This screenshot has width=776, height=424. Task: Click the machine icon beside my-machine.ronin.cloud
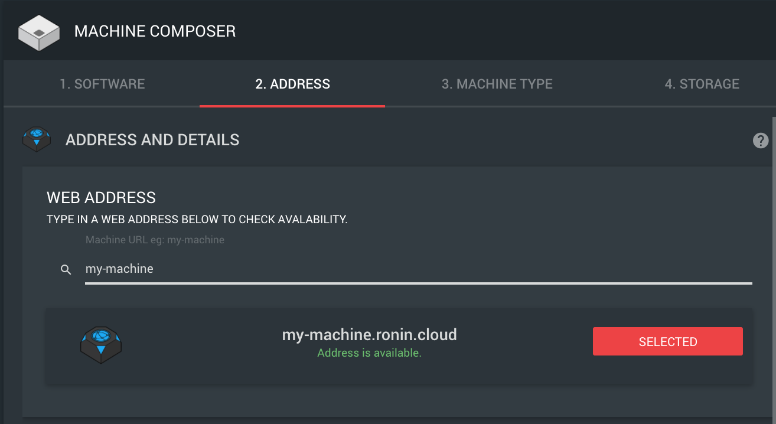[101, 344]
